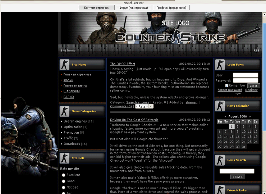Click the mortal.ucoz.net title text
This screenshot has height=194, width=266.
point(133,3)
